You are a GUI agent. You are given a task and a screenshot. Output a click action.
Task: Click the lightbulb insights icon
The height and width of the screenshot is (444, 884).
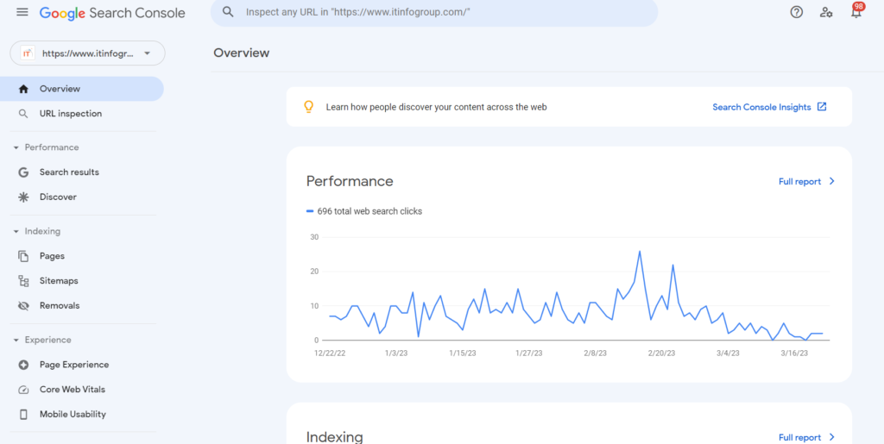[x=308, y=107]
